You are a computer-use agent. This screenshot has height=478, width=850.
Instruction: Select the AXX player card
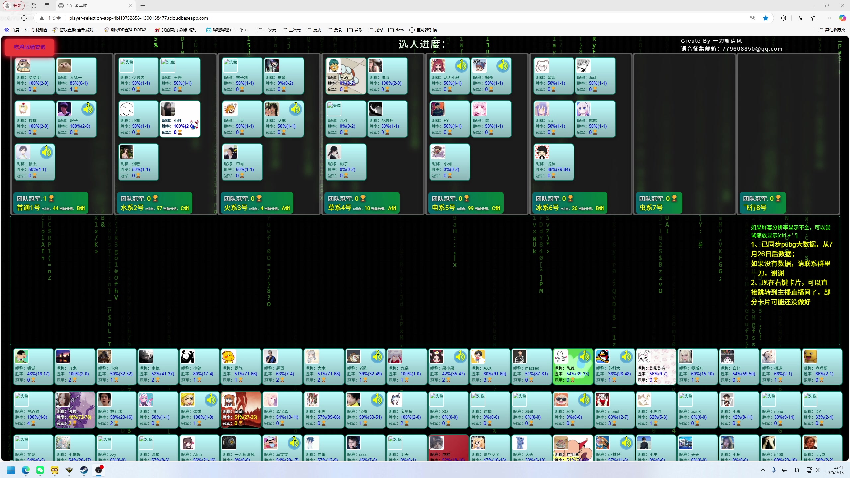(x=490, y=367)
